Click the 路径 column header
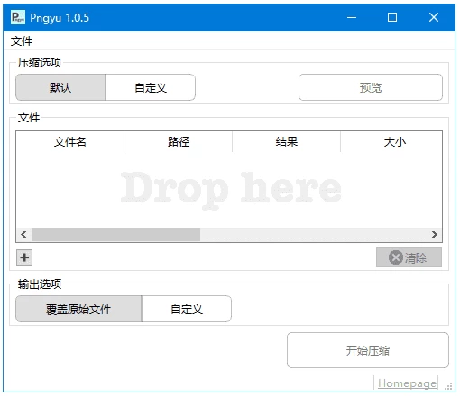This screenshot has width=460, height=396. pyautogui.click(x=178, y=141)
